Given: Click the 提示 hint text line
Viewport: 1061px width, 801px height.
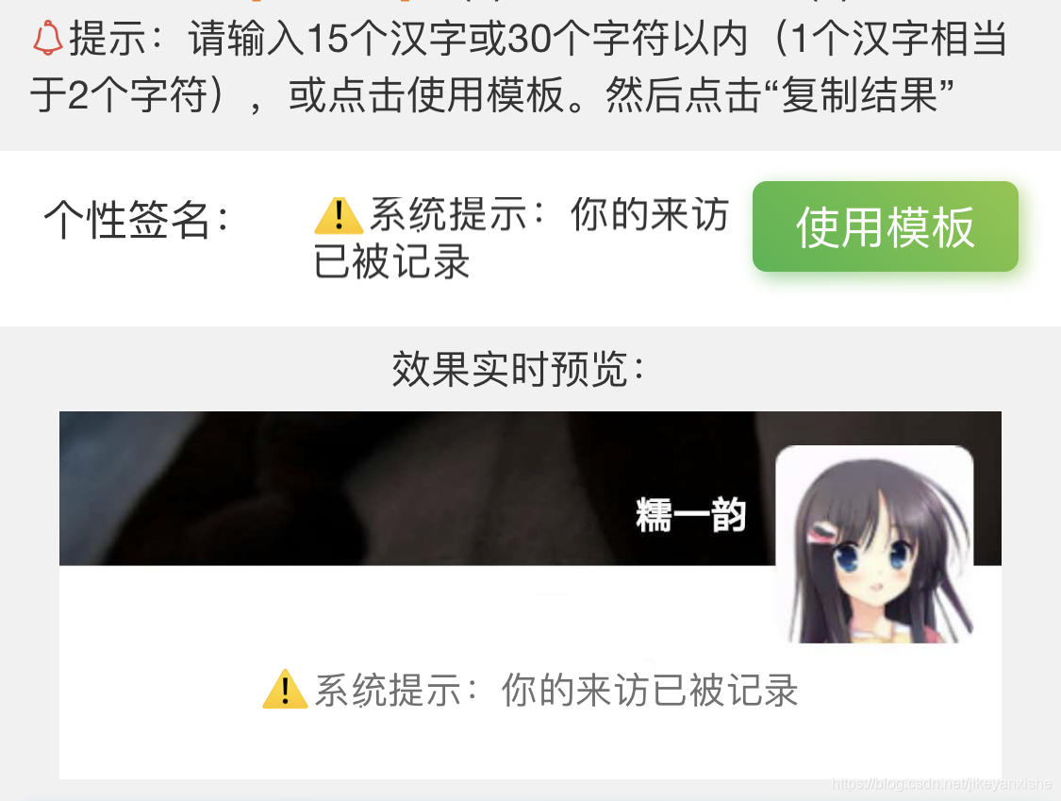Looking at the screenshot, I should (519, 66).
